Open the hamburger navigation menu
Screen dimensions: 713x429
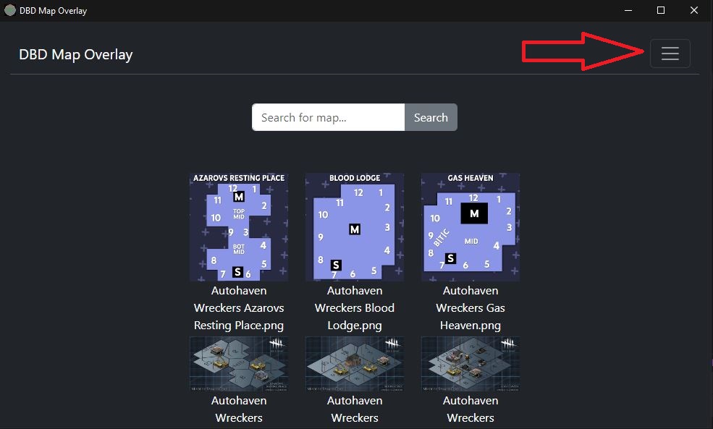(x=670, y=54)
